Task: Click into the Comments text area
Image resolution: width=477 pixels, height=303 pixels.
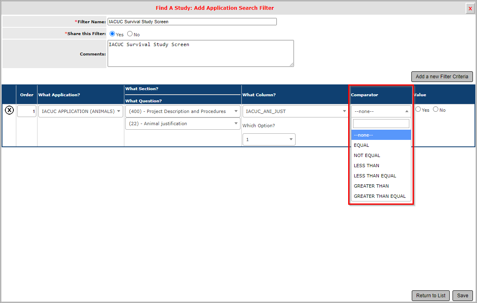Action: [201, 53]
